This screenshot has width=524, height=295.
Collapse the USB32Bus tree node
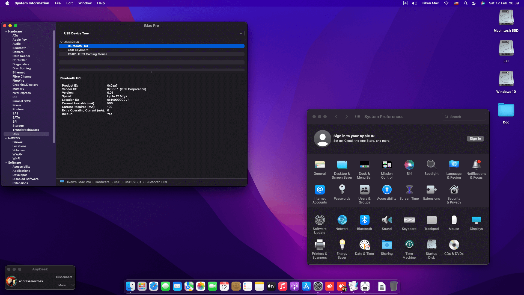(61, 42)
